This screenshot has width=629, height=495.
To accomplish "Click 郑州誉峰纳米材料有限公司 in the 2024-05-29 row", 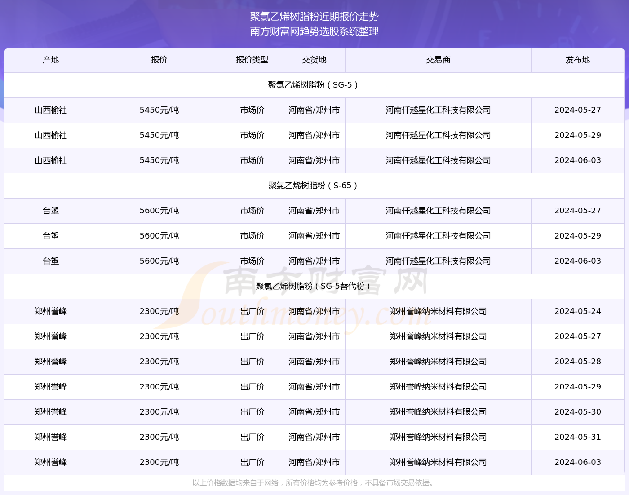I will (438, 387).
